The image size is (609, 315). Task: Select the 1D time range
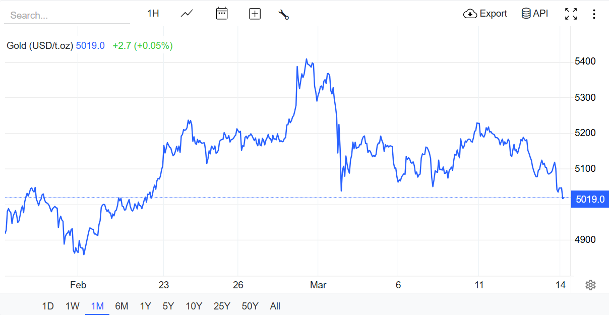pos(48,306)
